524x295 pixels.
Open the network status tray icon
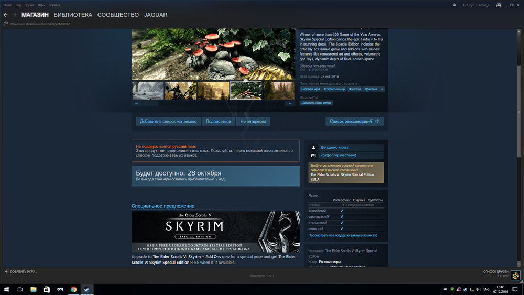(x=472, y=289)
